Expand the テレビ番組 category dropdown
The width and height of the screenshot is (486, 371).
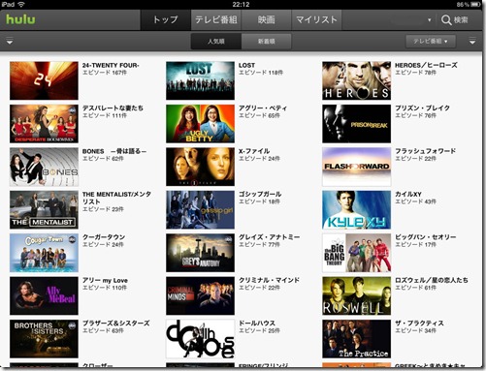tap(431, 42)
